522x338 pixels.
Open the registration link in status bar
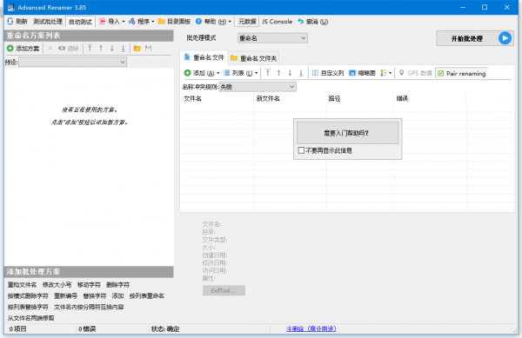pos(311,328)
